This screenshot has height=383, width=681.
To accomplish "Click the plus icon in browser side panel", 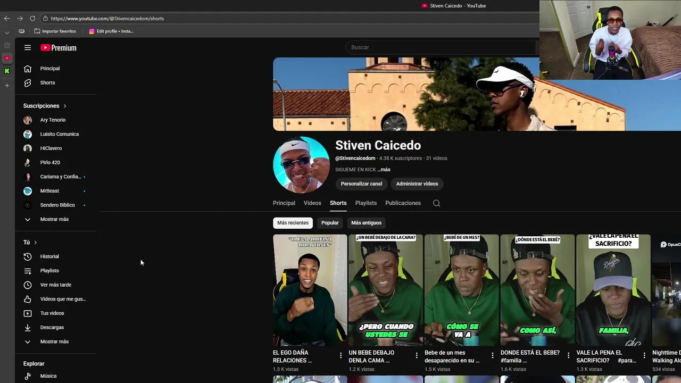I will pyautogui.click(x=7, y=85).
